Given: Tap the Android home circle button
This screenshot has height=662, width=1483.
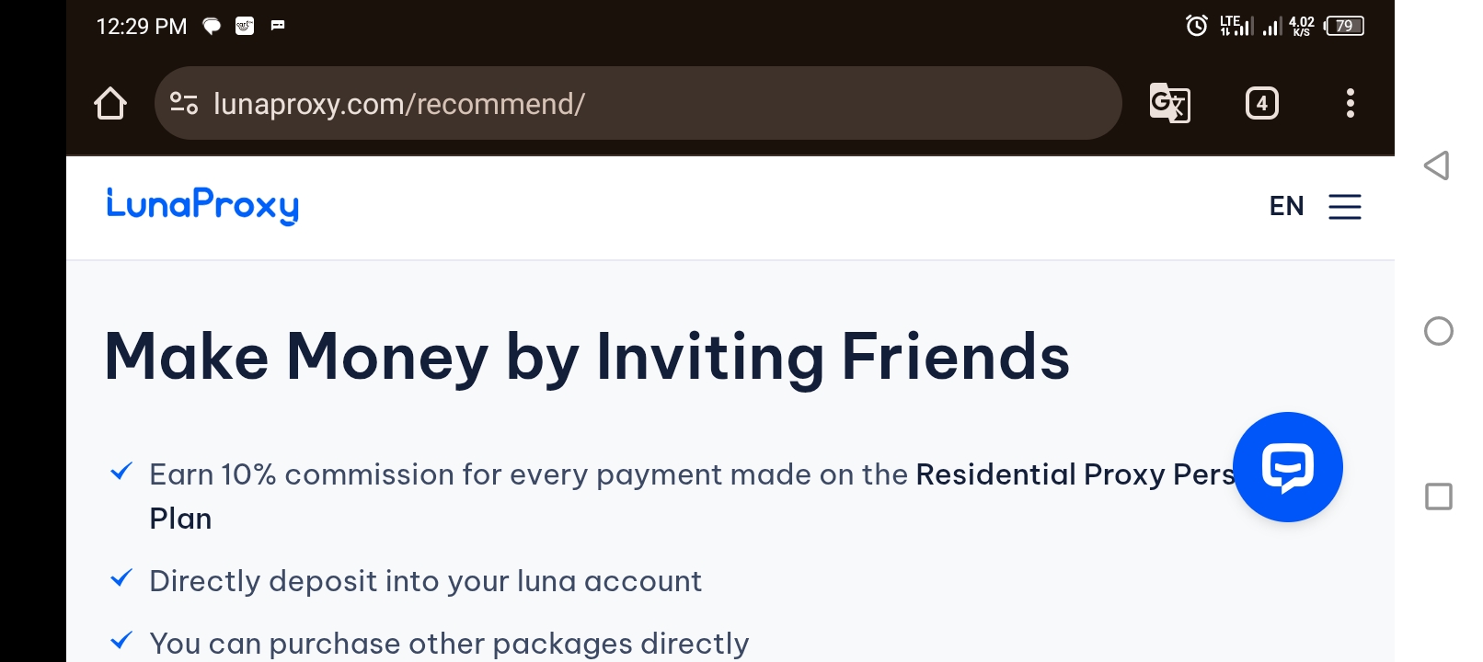Looking at the screenshot, I should coord(1438,331).
